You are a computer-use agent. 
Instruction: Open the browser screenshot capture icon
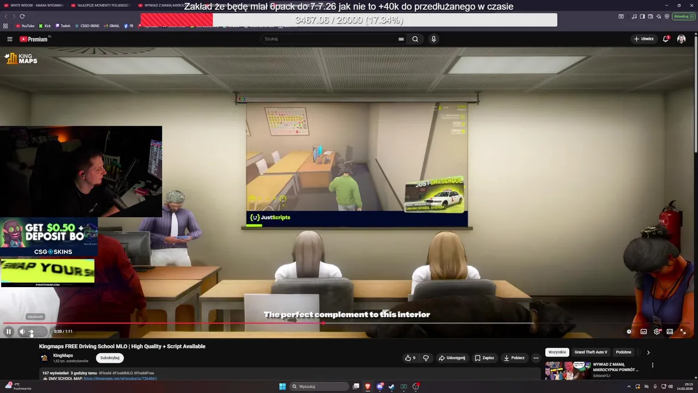tap(621, 16)
